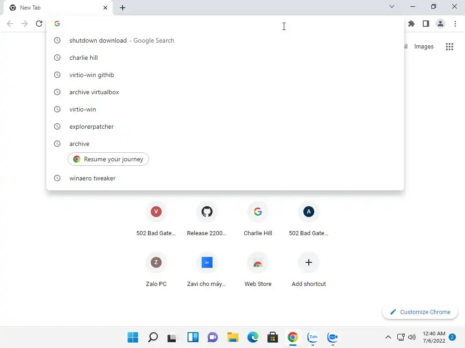This screenshot has height=348, width=465.
Task: Open File Explorer from taskbar
Action: [233, 337]
